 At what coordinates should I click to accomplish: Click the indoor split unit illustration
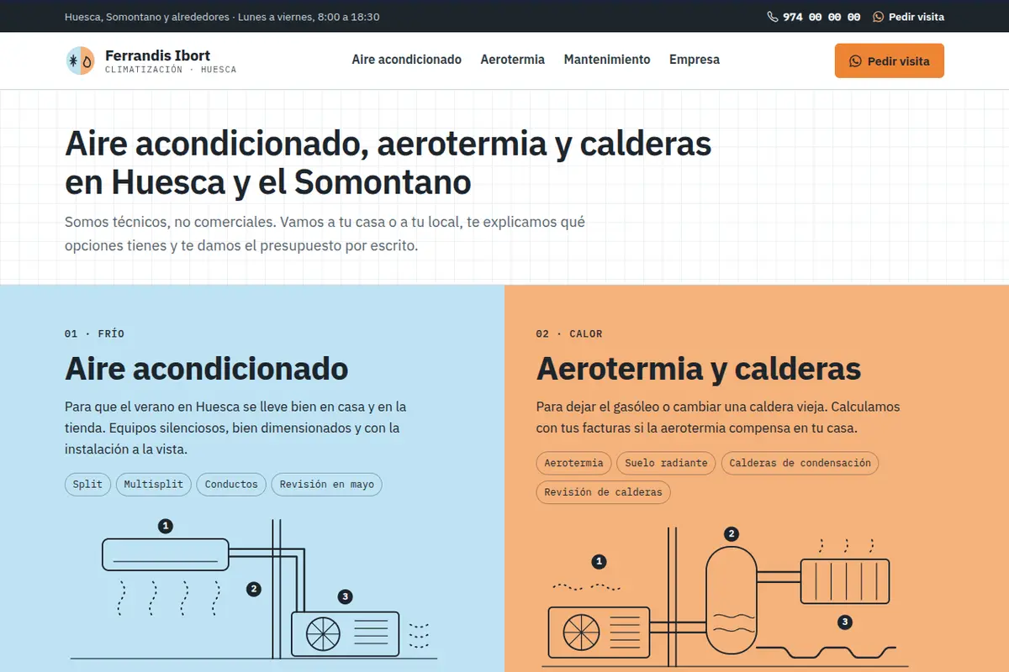pyautogui.click(x=166, y=554)
